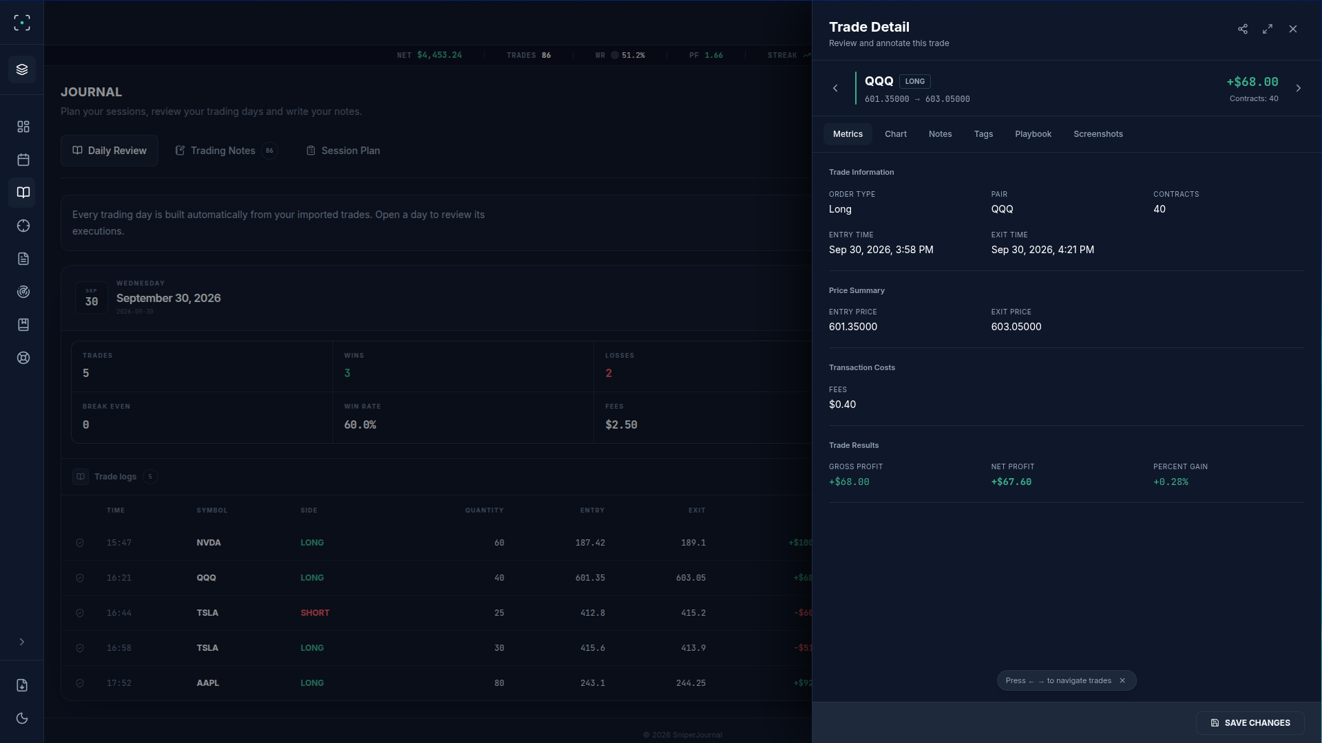The width and height of the screenshot is (1322, 743).
Task: Click shield icon on AAPL row
Action: [80, 683]
